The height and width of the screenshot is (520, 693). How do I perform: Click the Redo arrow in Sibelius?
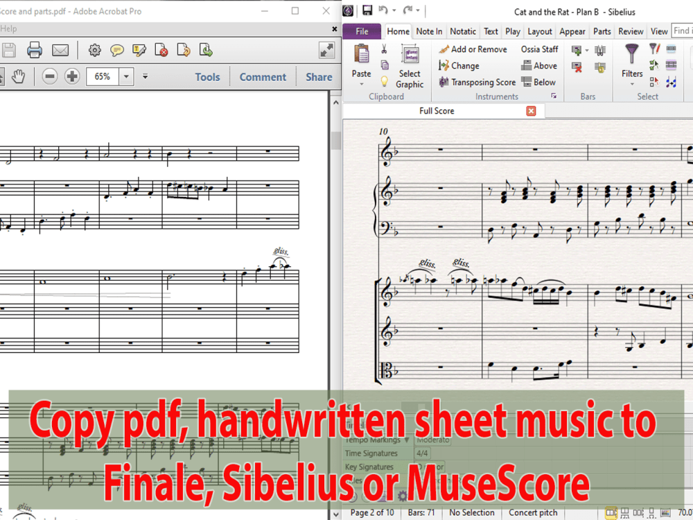(x=407, y=10)
